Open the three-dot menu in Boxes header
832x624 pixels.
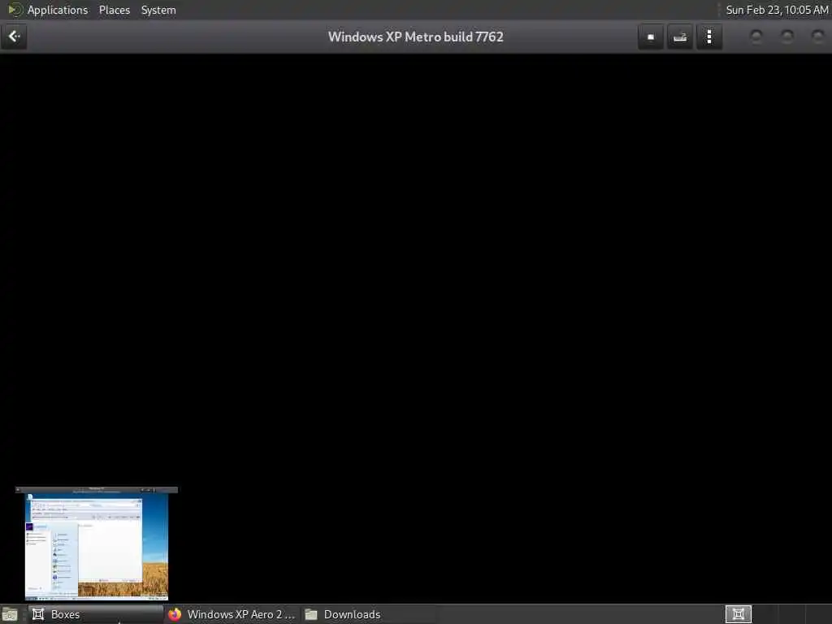point(709,37)
